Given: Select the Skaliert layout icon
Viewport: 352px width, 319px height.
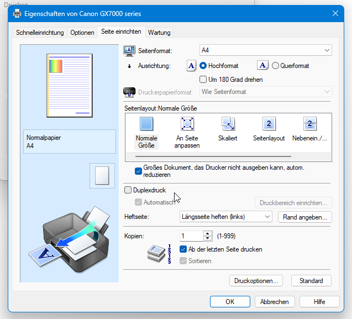Looking at the screenshot, I should click(x=228, y=124).
